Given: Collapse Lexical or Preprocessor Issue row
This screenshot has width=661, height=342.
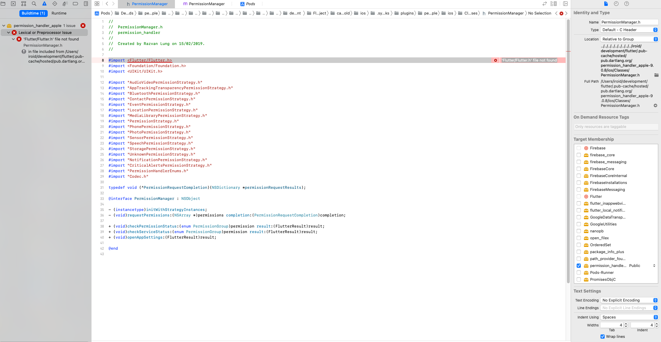Looking at the screenshot, I should tap(9, 33).
